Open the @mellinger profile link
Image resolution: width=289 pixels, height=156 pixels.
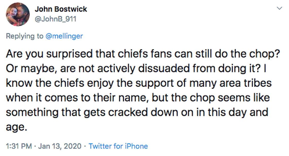click(x=64, y=36)
